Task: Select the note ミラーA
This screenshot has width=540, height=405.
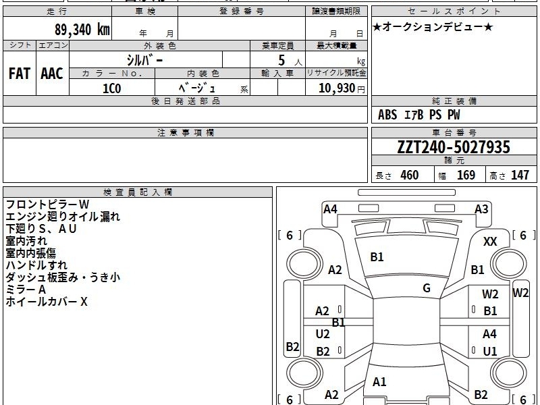Action: [26, 290]
